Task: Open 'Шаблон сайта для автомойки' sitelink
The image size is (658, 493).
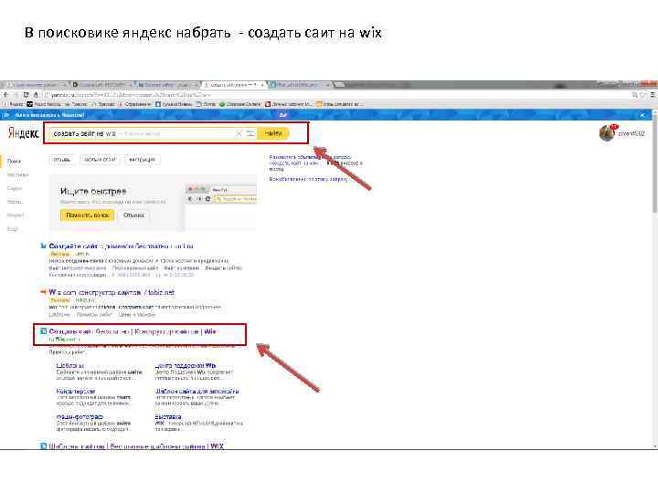Action: (196, 391)
